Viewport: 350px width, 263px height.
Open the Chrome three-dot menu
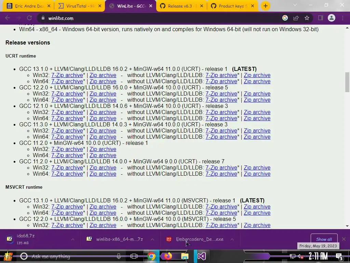[x=342, y=18]
